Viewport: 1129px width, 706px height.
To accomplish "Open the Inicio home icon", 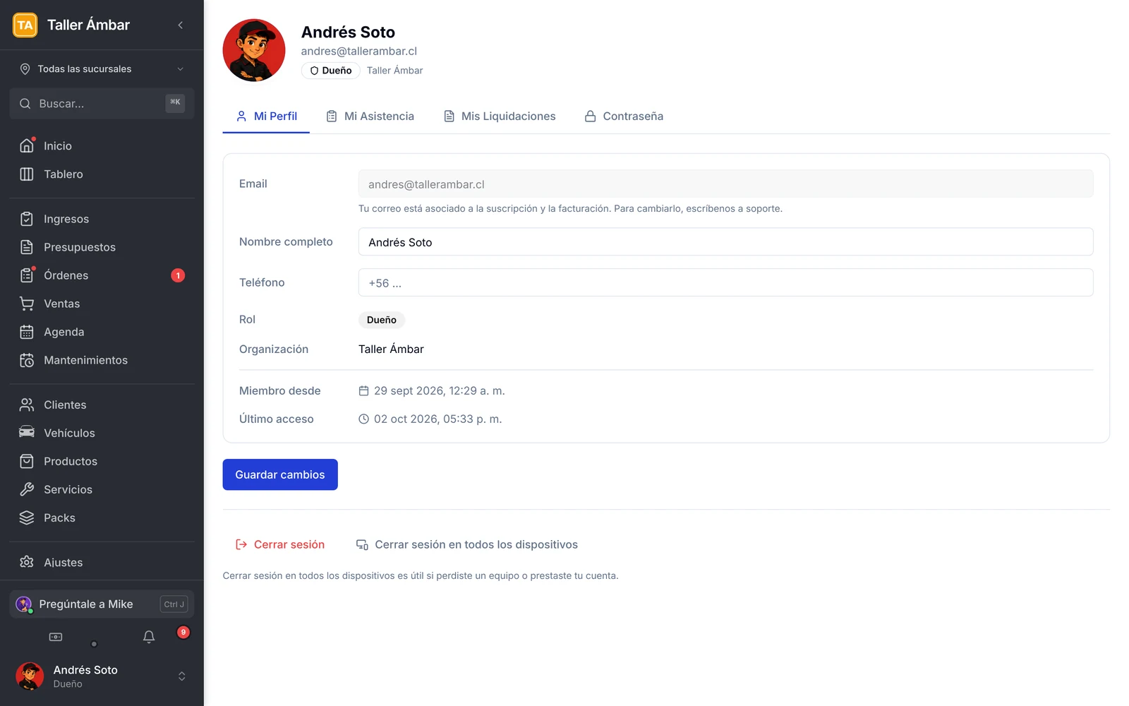I will click(x=27, y=145).
